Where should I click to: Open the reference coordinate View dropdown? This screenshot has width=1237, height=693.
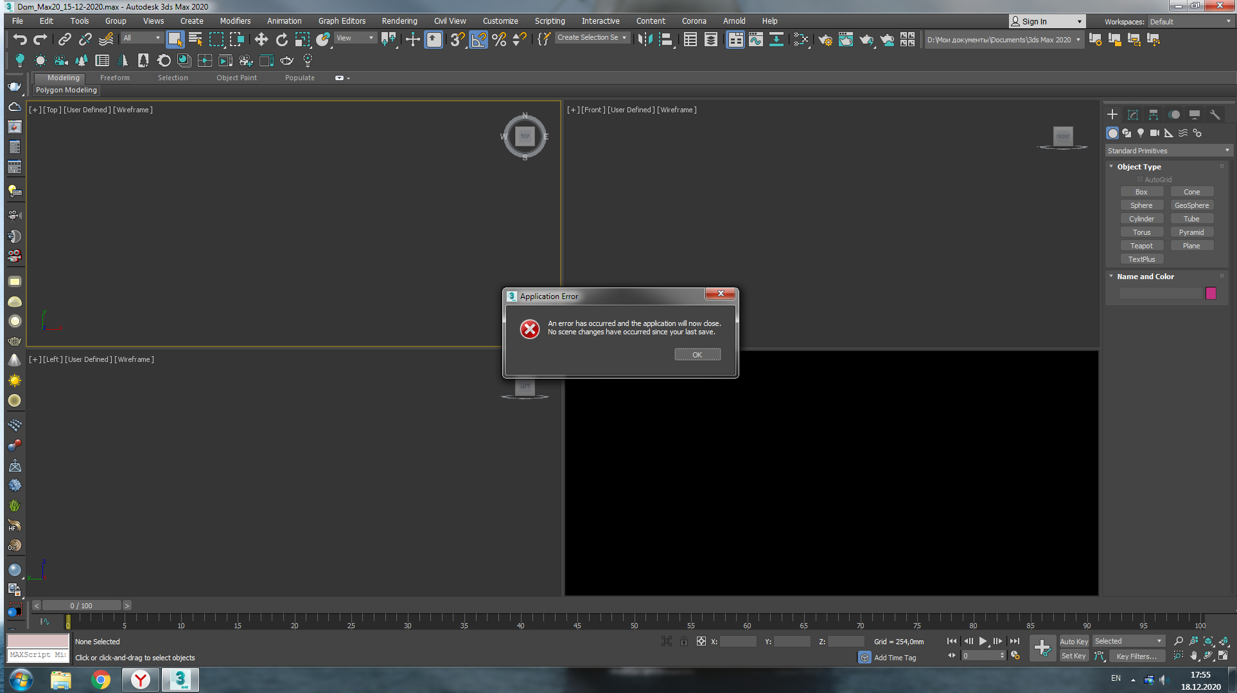[x=355, y=38]
